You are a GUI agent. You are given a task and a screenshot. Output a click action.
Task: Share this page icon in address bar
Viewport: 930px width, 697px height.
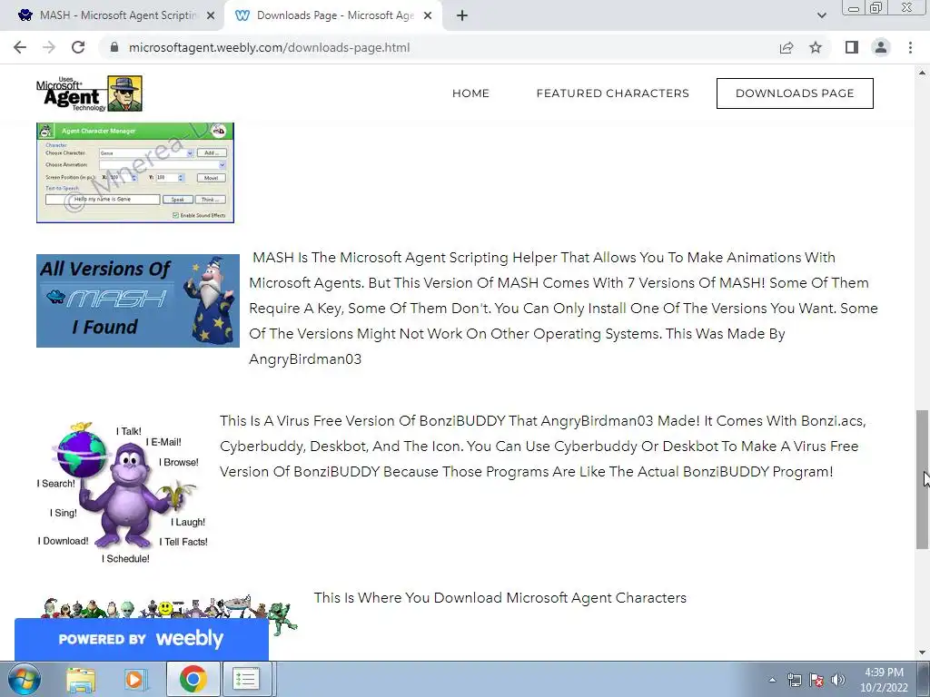click(787, 47)
